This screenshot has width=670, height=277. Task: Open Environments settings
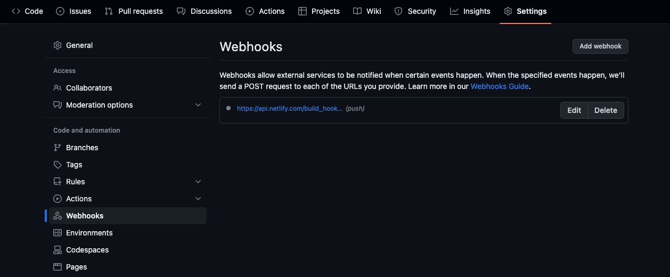point(128,233)
